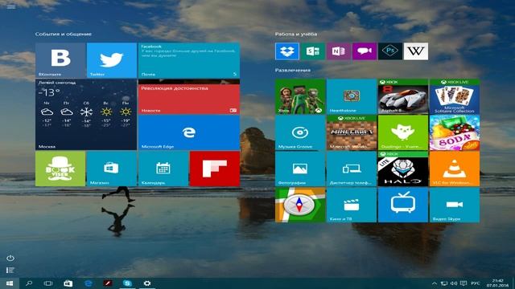Launch the Microsoft Edge tile
This screenshot has width=515, height=289.
189,132
